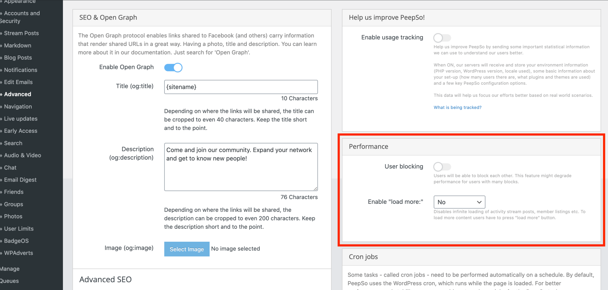Toggle the Enable Open Graph switch

coord(173,68)
